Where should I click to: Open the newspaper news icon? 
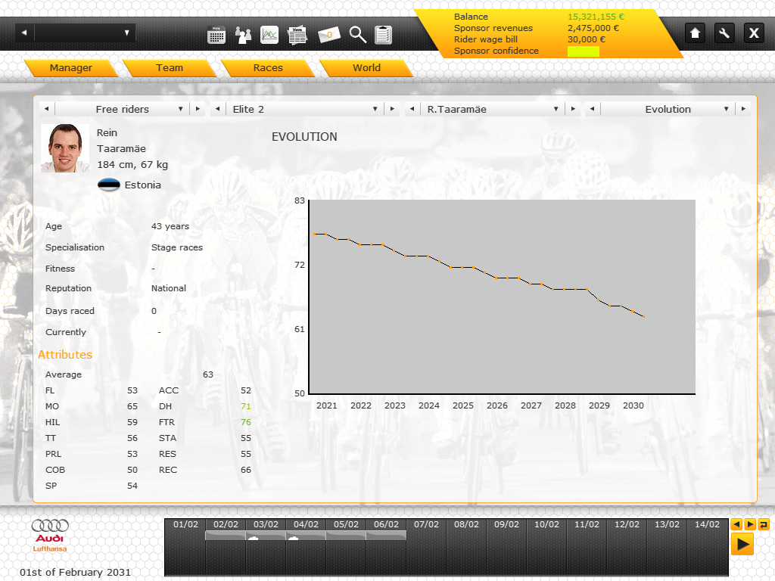(x=297, y=35)
